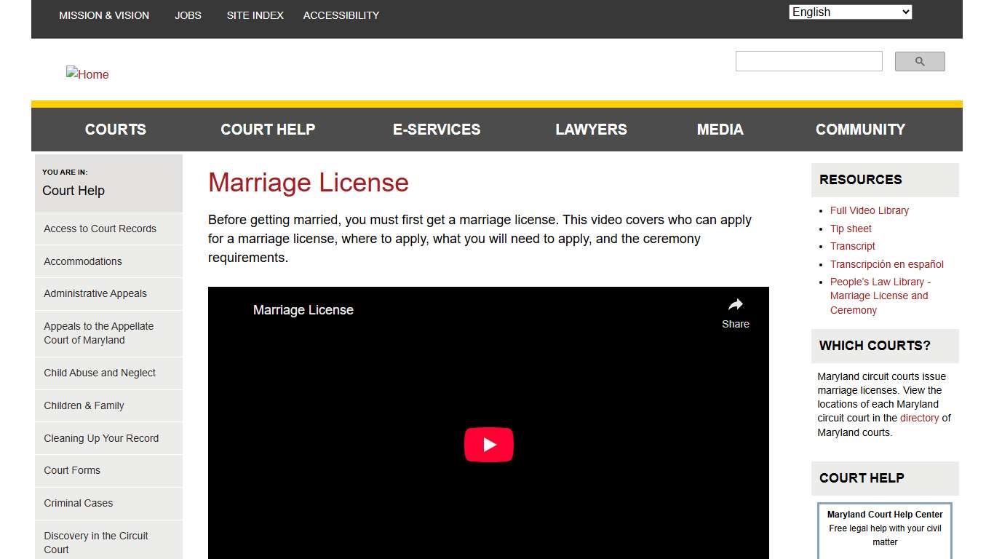Open the MEDIA menu

point(720,129)
